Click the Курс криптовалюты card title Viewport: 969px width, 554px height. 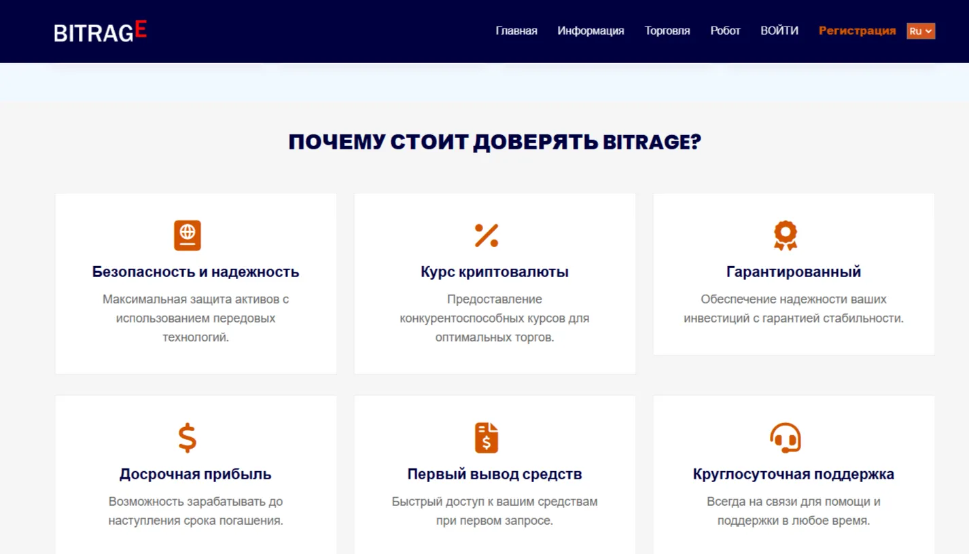[x=495, y=272]
